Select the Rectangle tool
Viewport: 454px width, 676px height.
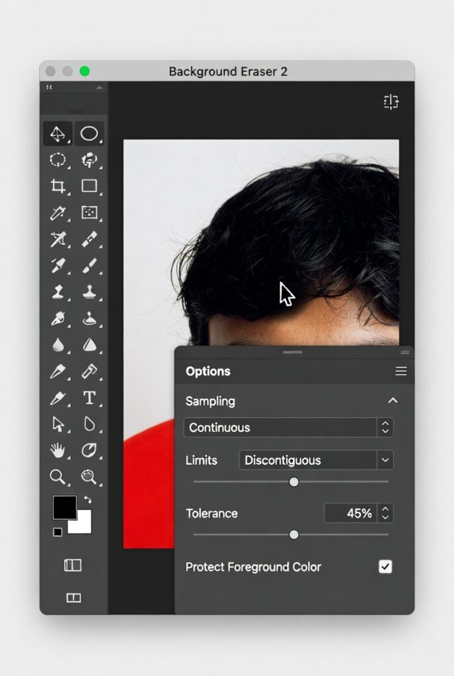coord(89,186)
